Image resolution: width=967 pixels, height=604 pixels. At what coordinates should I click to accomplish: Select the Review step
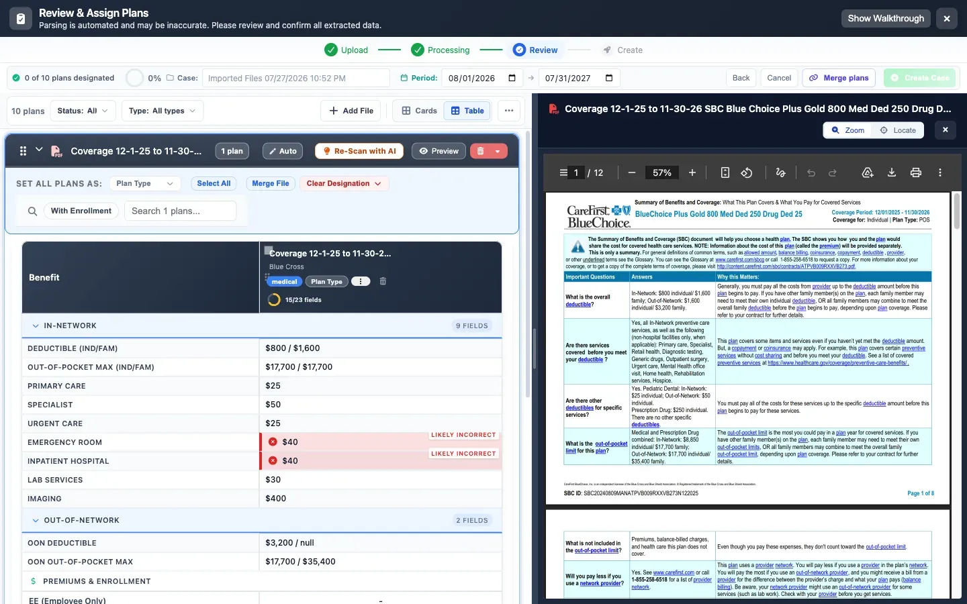click(x=536, y=50)
